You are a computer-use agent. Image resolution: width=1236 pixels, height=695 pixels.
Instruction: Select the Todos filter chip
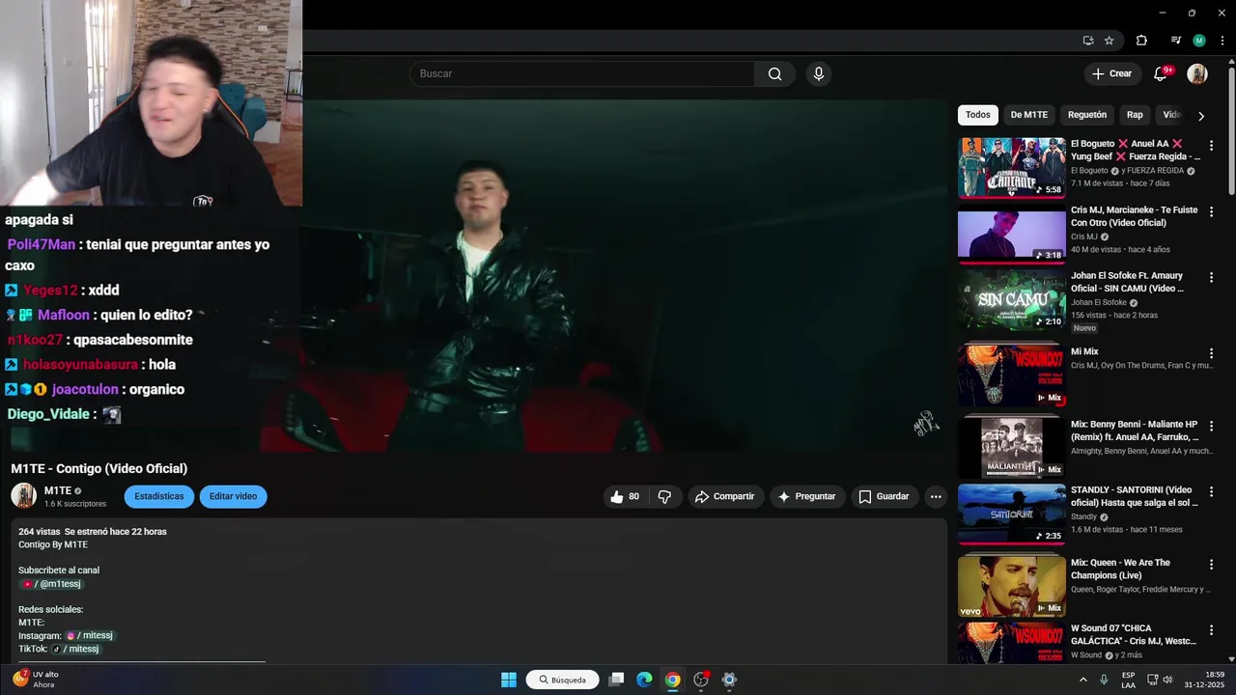(x=977, y=115)
